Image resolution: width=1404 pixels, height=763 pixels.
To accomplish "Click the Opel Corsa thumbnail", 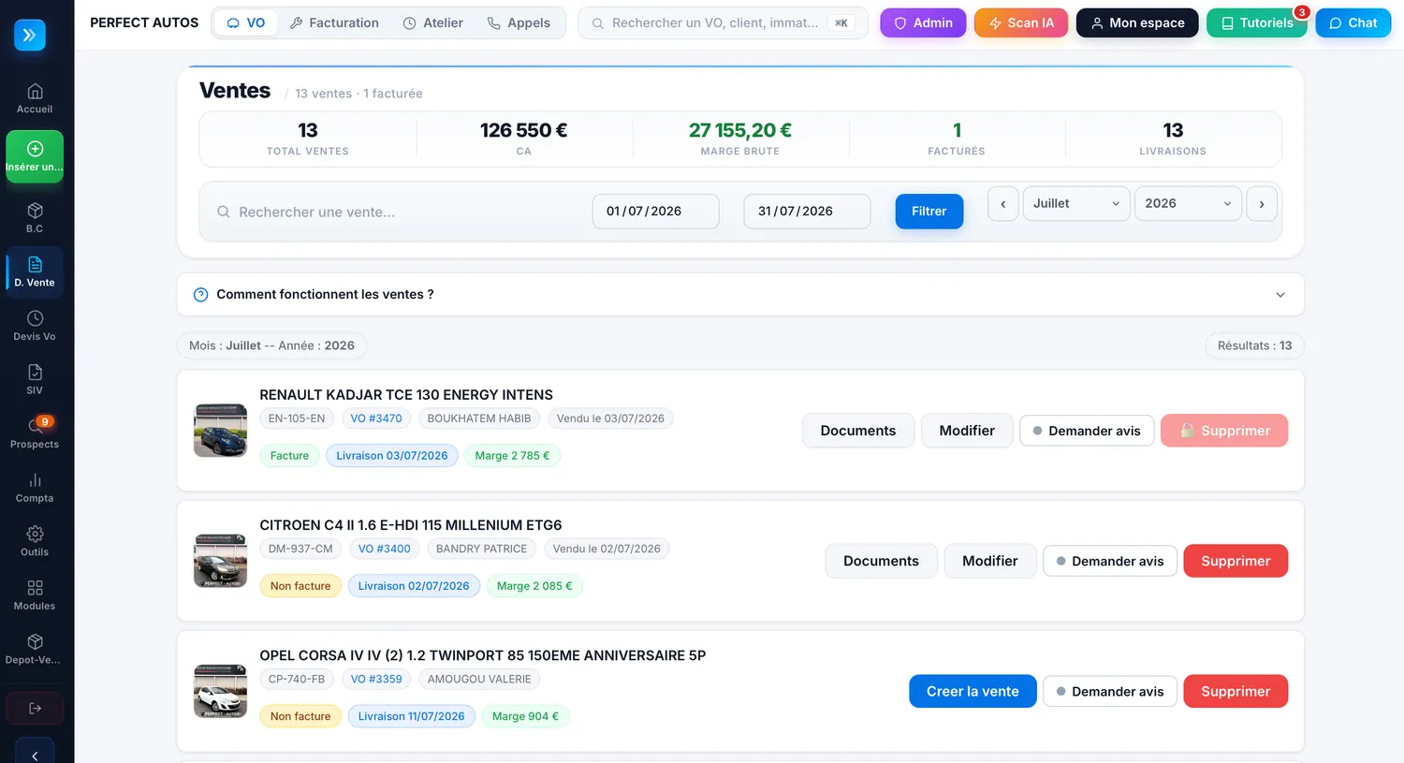I will pos(220,691).
